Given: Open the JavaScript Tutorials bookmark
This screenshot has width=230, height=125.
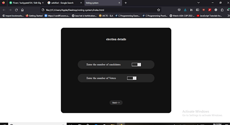Looking at the screenshot, I should coord(209,16).
